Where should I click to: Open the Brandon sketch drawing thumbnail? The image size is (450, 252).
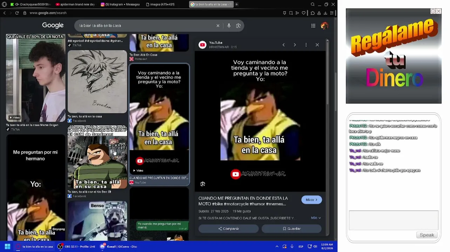[97, 82]
